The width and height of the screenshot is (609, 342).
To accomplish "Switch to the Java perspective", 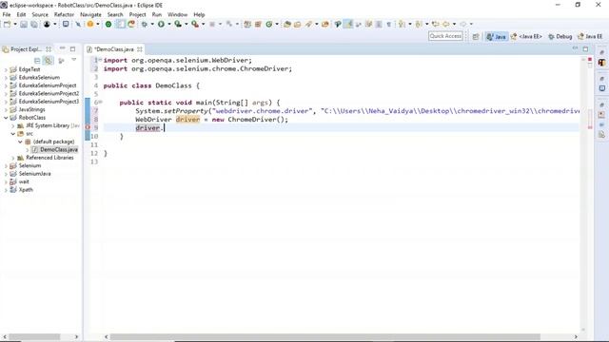I will [x=497, y=36].
